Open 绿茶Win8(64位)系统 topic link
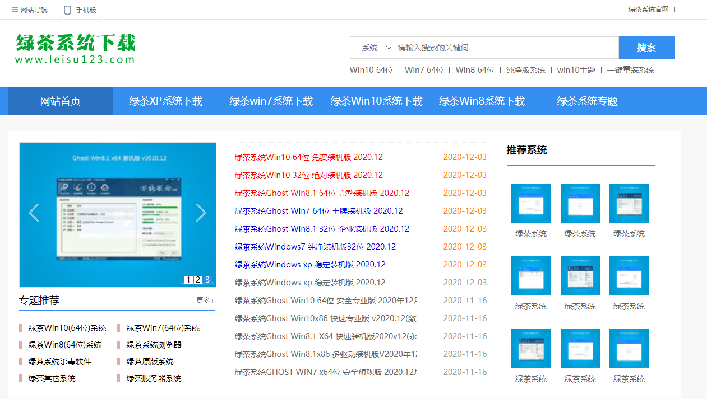This screenshot has height=399, width=707. click(65, 345)
